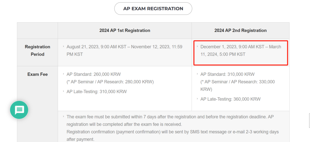Click the partial widget at the right page edge
The width and height of the screenshot is (310, 142).
[309, 121]
